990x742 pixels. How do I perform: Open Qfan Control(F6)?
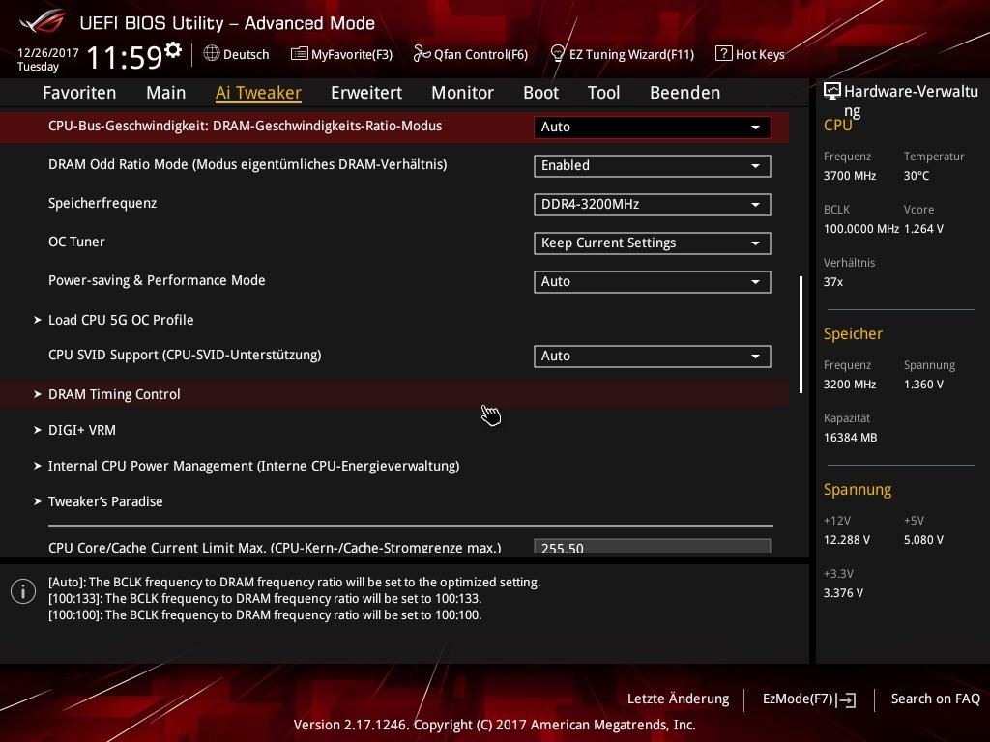coord(471,54)
